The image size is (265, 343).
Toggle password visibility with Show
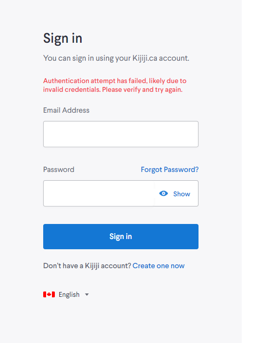pyautogui.click(x=175, y=193)
